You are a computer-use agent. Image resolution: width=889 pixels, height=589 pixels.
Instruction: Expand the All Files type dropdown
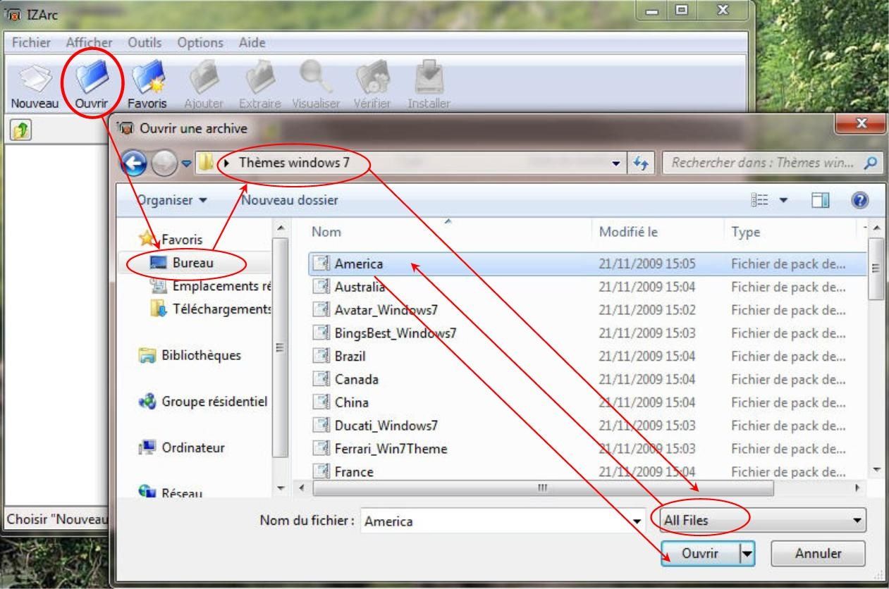tap(857, 521)
